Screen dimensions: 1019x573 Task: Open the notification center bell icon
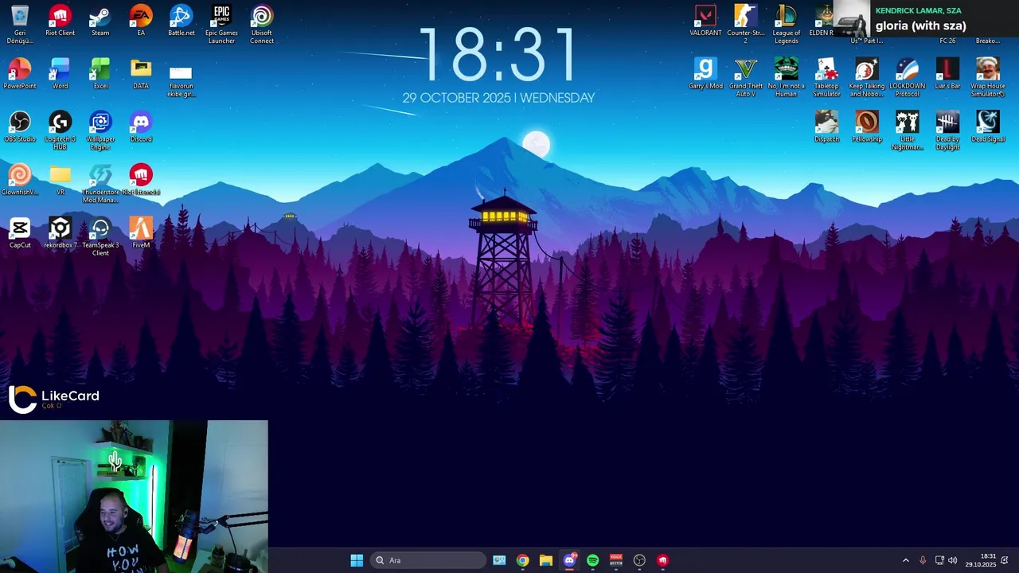(x=1005, y=560)
